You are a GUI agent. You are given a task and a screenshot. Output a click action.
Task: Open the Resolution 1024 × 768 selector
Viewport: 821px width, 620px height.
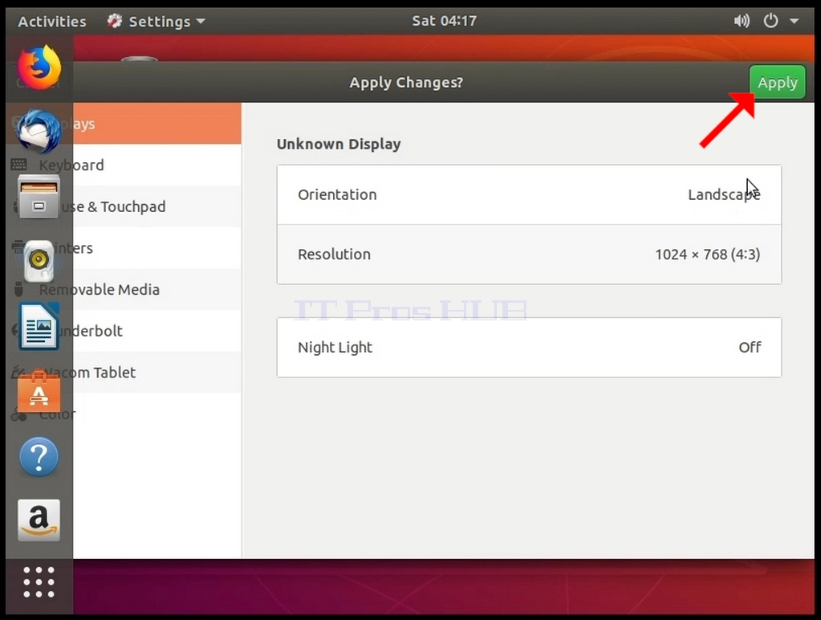click(529, 255)
